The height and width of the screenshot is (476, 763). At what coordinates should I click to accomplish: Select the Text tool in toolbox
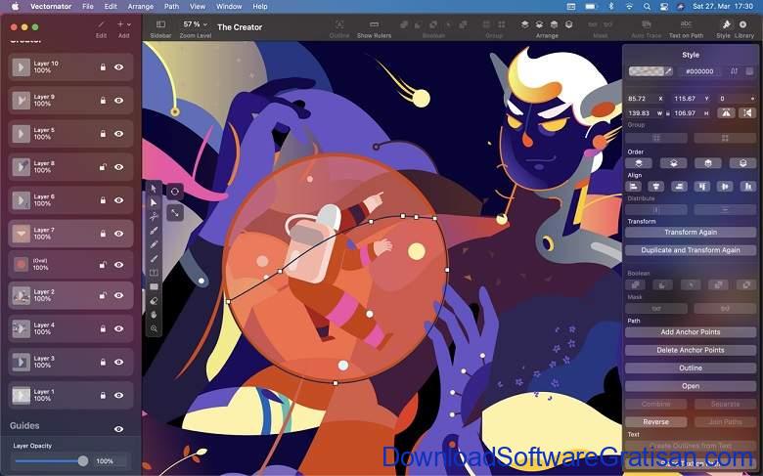154,273
